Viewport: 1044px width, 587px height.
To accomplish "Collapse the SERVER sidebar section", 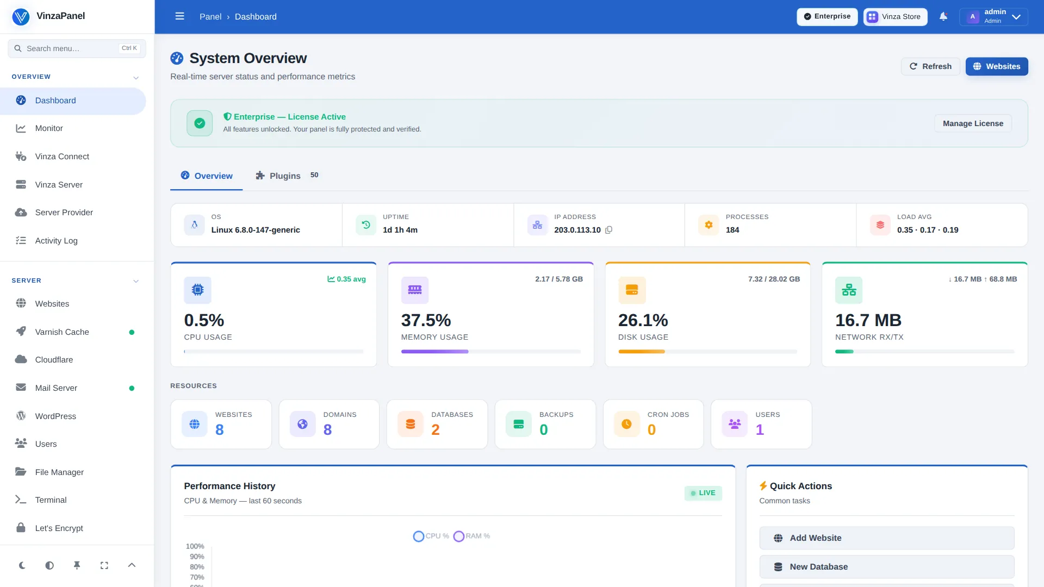I will click(x=136, y=281).
